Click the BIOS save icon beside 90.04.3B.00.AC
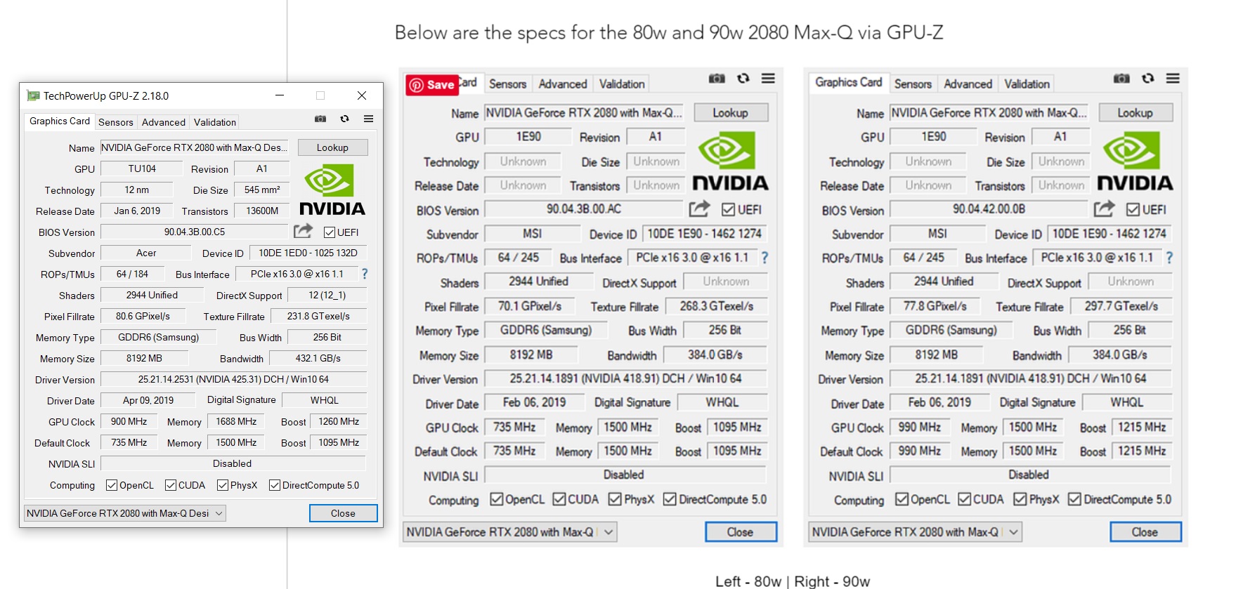 [x=699, y=209]
